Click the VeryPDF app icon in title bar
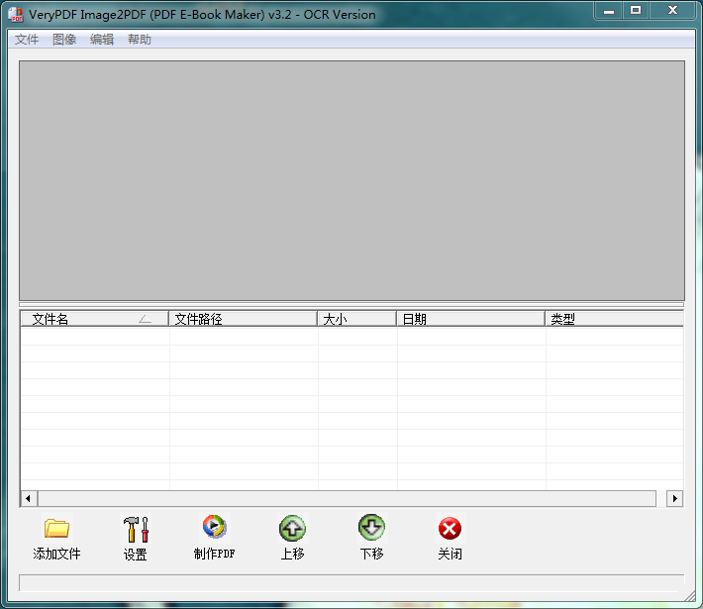The height and width of the screenshot is (609, 703). coord(16,14)
